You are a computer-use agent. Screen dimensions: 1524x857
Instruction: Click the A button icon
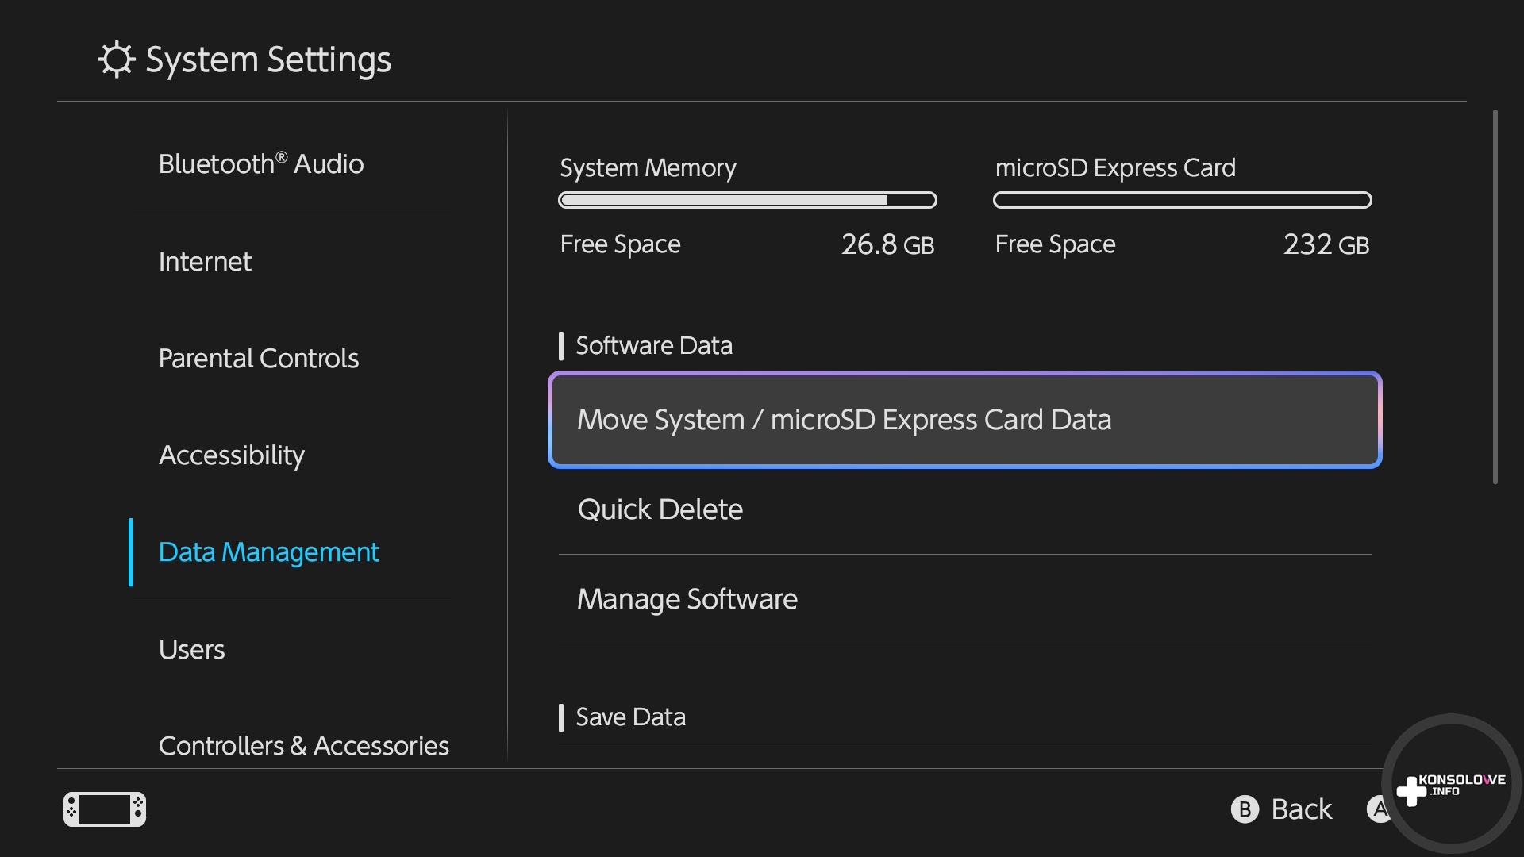click(1379, 809)
